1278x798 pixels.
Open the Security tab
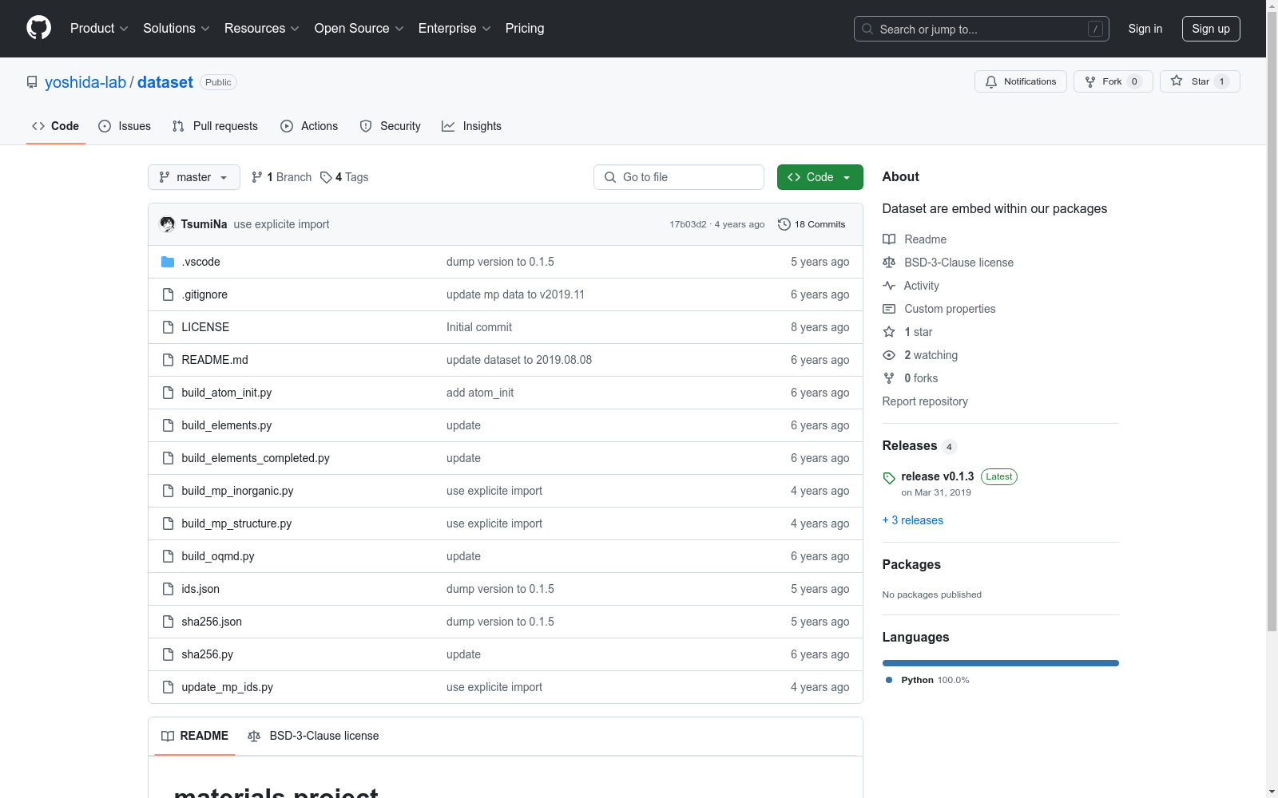point(390,126)
